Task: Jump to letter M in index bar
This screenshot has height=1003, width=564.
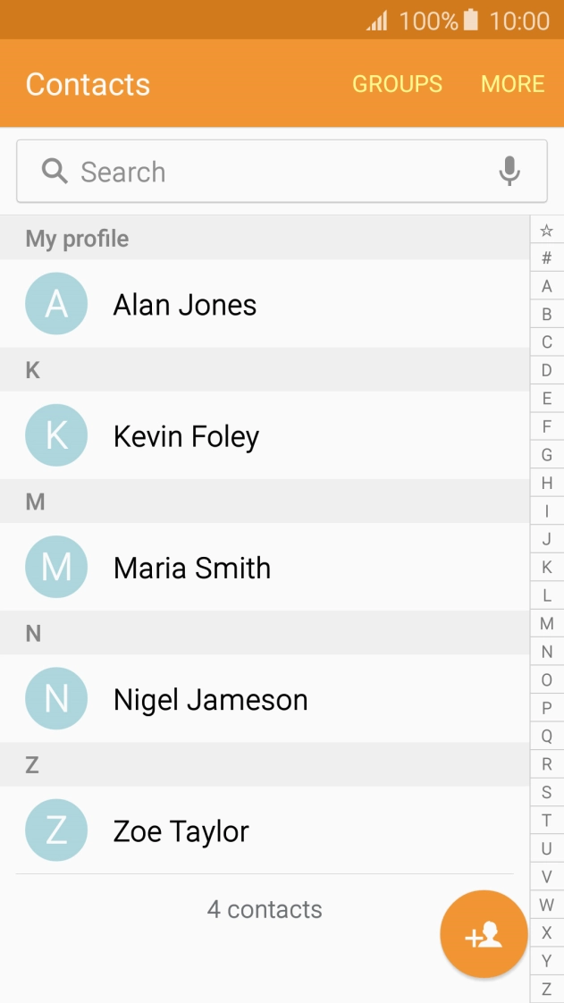Action: (547, 623)
